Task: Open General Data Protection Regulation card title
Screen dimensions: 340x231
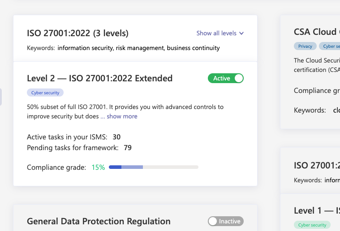Action: [99, 221]
